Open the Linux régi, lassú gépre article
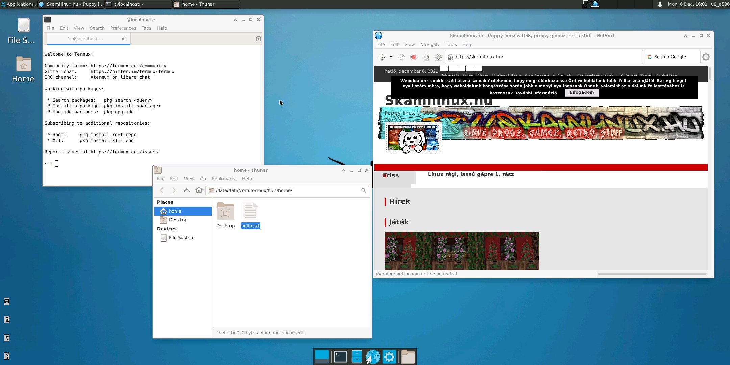 (471, 174)
